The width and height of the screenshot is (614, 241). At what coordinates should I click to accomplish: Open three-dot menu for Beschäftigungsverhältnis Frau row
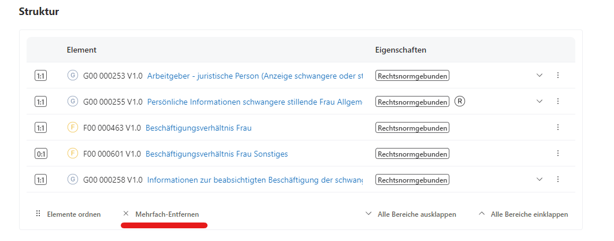click(x=558, y=128)
